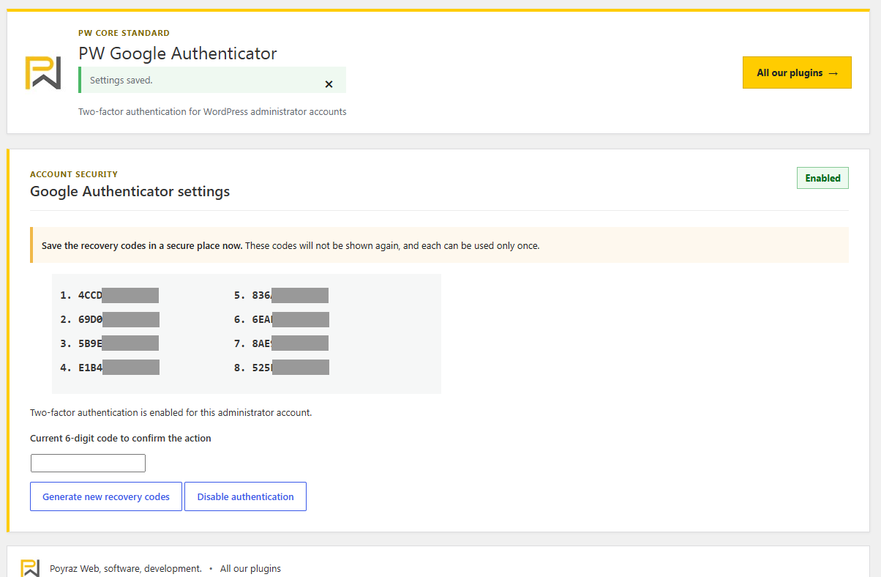Select recovery code 2 starting 69D0
The height and width of the screenshot is (577, 881).
click(119, 320)
